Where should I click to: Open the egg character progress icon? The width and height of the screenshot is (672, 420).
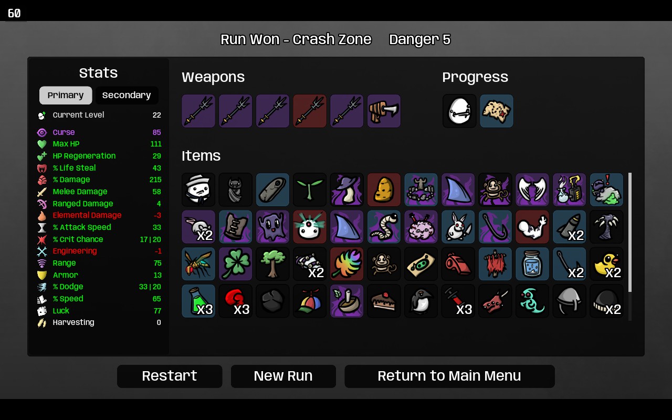[459, 111]
